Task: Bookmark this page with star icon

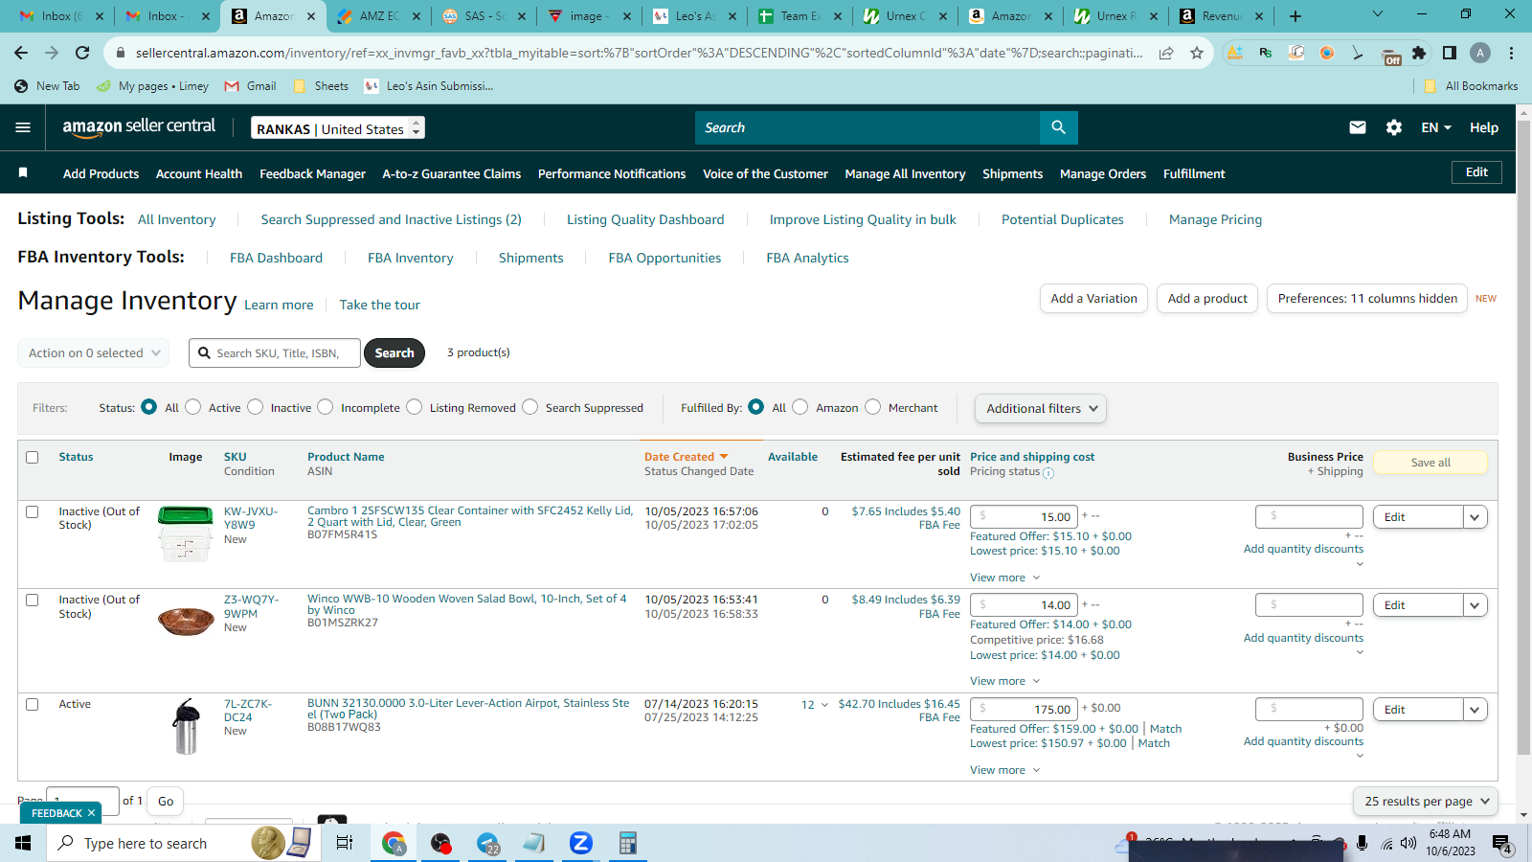Action: [1197, 53]
